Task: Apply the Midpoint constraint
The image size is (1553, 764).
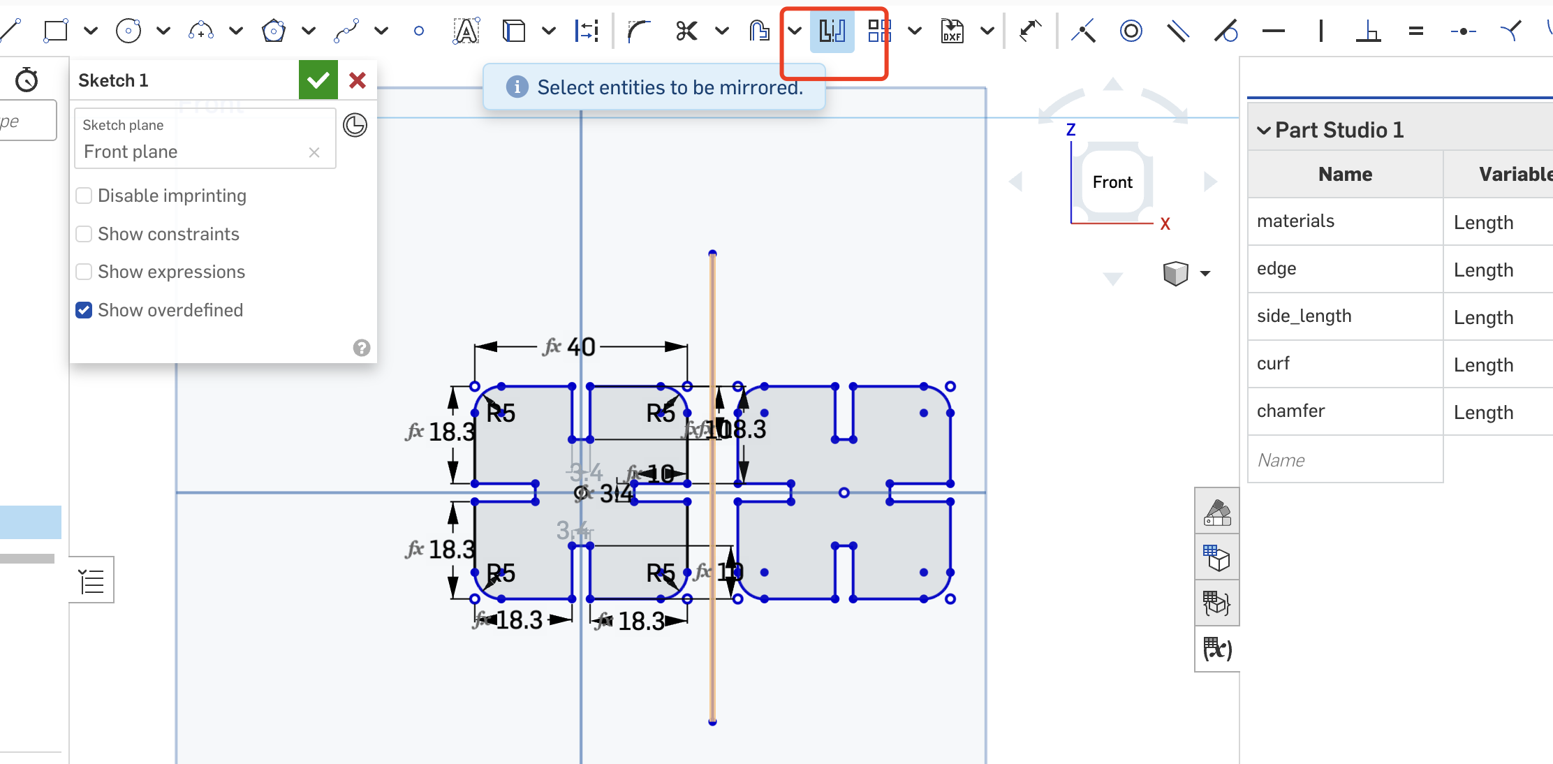Action: [x=1464, y=31]
